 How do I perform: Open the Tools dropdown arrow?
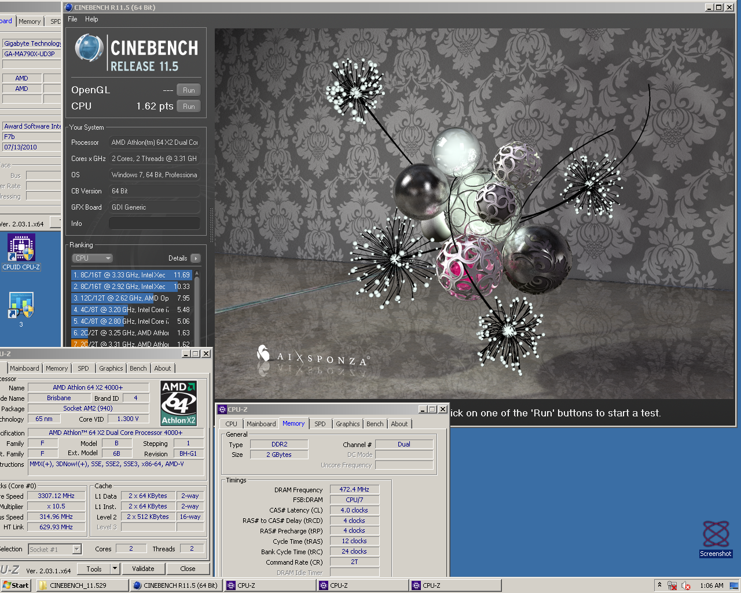115,569
